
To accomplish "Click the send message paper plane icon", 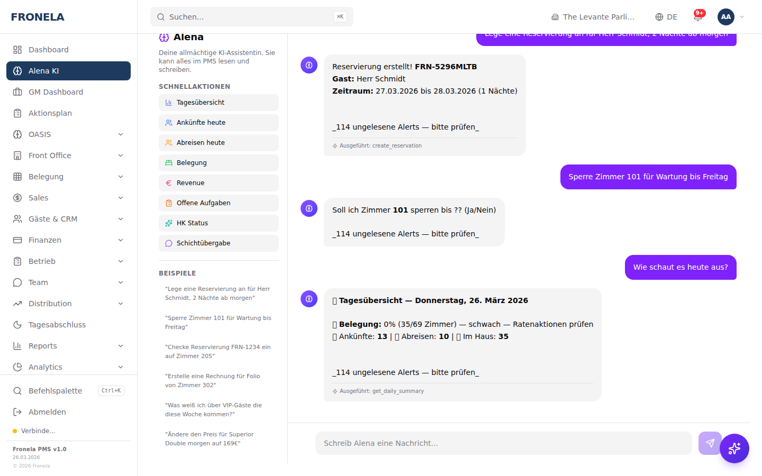I will pos(710,443).
